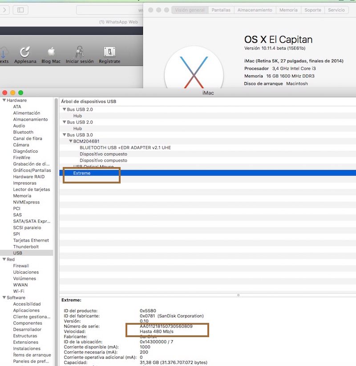The height and width of the screenshot is (366, 356).
Task: Click the Iniciar sesión keys icon
Action: click(80, 52)
